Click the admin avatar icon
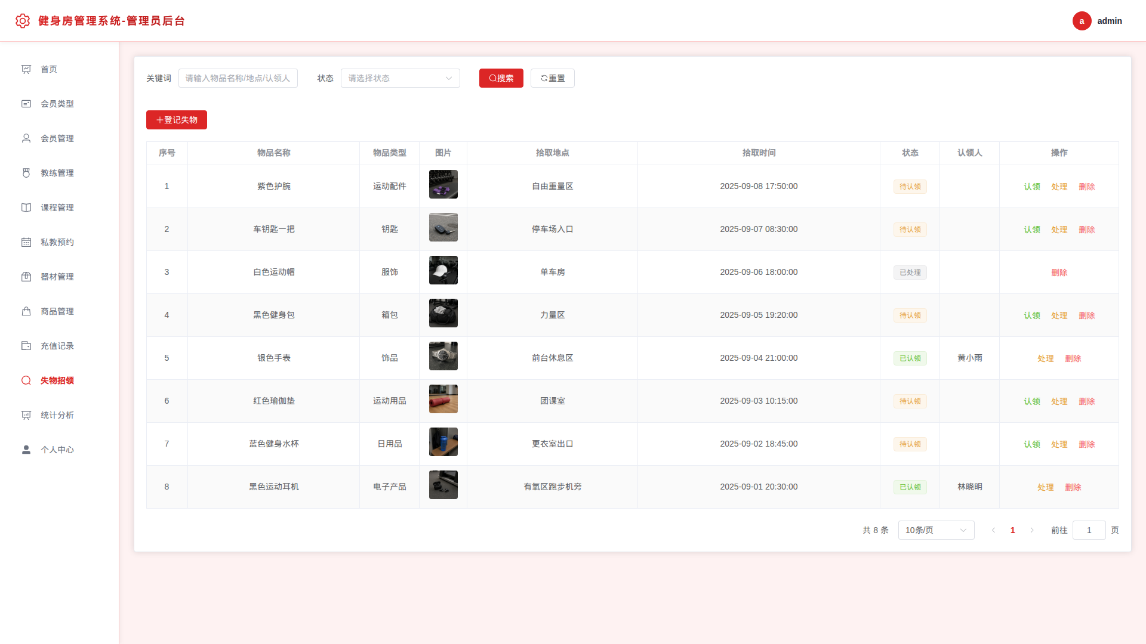This screenshot has height=644, width=1146. pos(1082,21)
